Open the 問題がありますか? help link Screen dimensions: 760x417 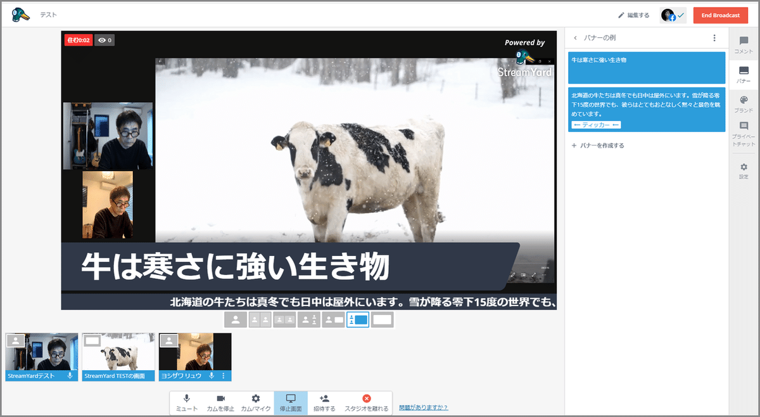(x=424, y=407)
